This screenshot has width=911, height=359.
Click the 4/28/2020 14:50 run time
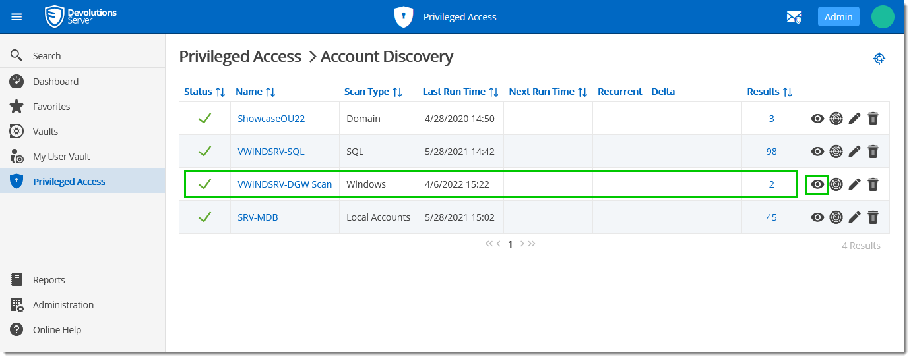pyautogui.click(x=458, y=119)
